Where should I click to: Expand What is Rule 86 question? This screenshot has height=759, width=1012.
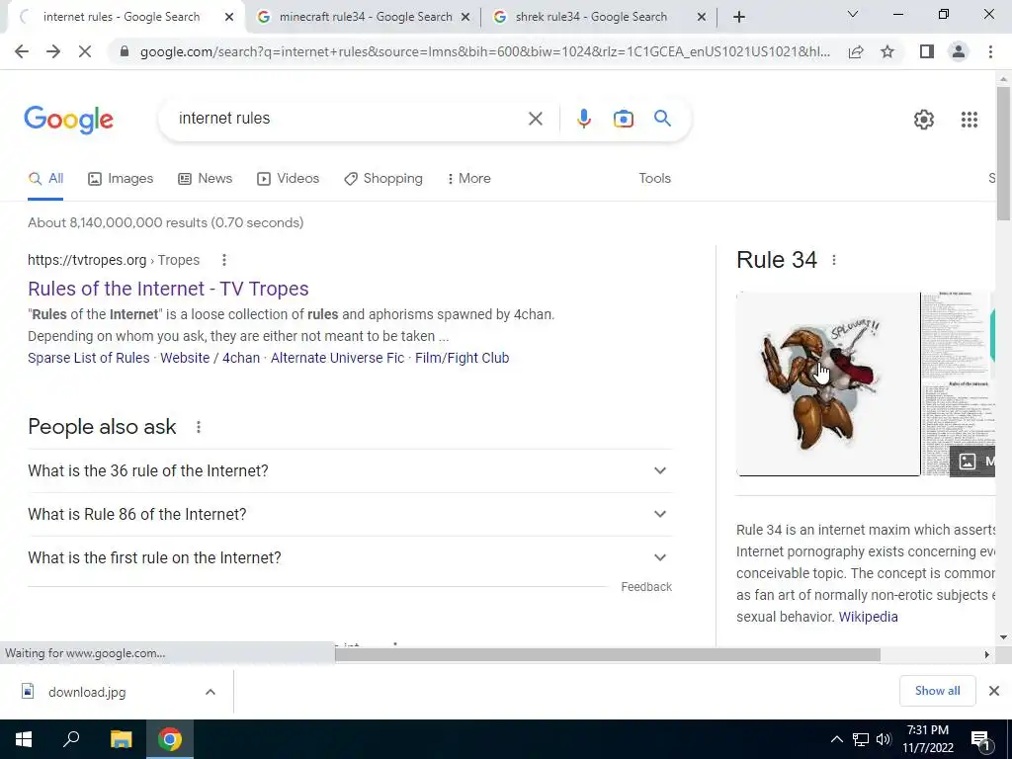350,514
